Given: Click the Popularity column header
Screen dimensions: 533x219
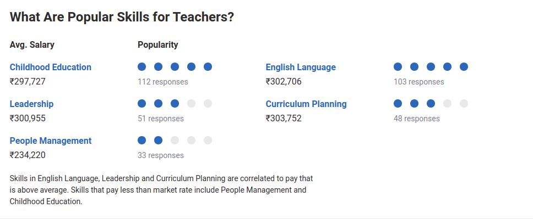Looking at the screenshot, I should [x=157, y=45].
